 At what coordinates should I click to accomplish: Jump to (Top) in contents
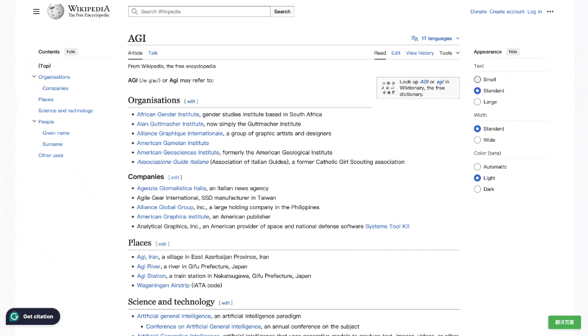[x=44, y=66]
